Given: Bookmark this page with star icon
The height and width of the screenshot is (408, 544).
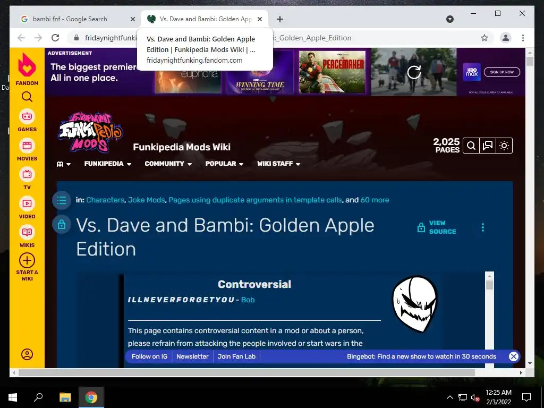Looking at the screenshot, I should (484, 38).
